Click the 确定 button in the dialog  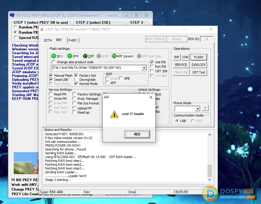click(x=137, y=134)
